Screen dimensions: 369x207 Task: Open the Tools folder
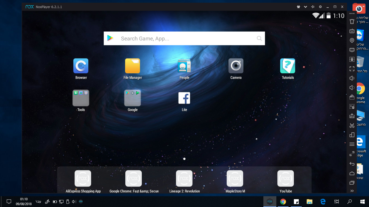tap(81, 98)
